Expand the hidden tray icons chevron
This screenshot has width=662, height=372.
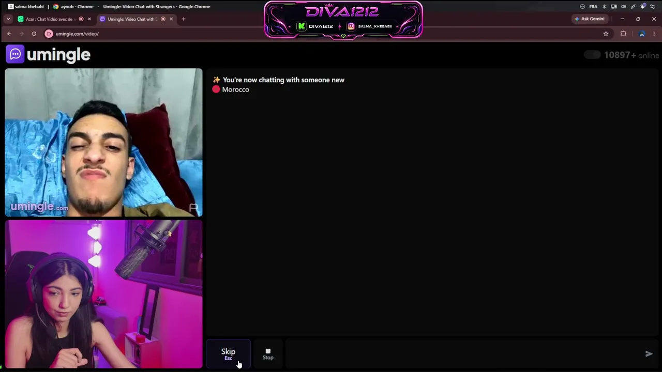(582, 7)
